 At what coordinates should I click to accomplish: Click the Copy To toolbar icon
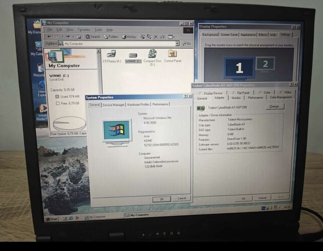(x=149, y=37)
